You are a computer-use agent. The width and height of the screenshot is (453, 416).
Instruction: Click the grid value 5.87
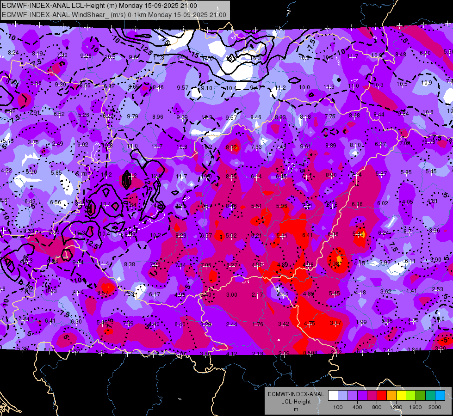coord(381,173)
